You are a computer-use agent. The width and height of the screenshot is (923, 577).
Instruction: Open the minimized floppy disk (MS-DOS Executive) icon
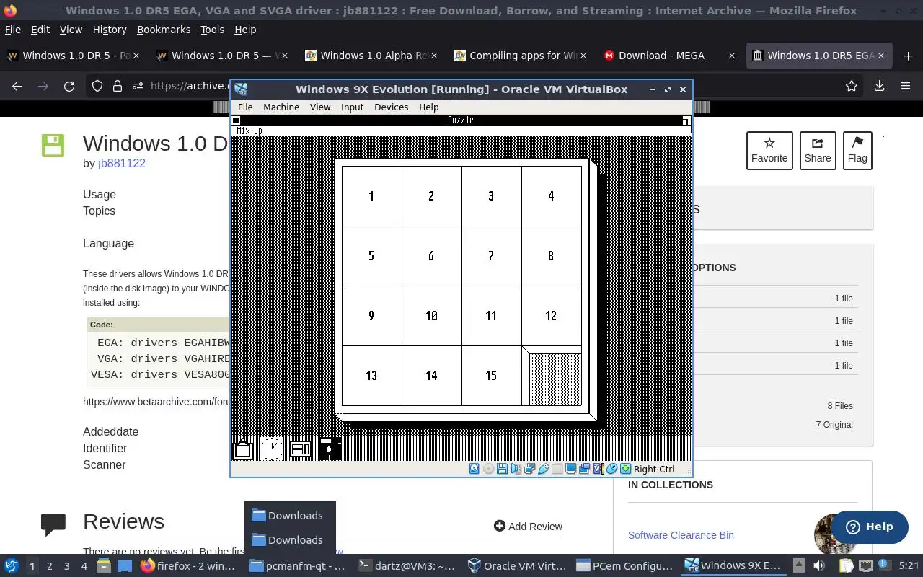(x=330, y=449)
